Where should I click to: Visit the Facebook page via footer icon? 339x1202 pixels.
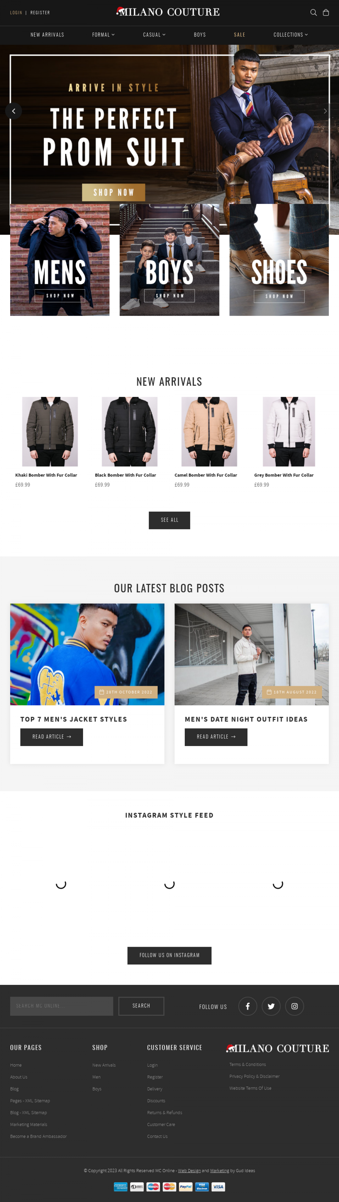click(x=247, y=1006)
